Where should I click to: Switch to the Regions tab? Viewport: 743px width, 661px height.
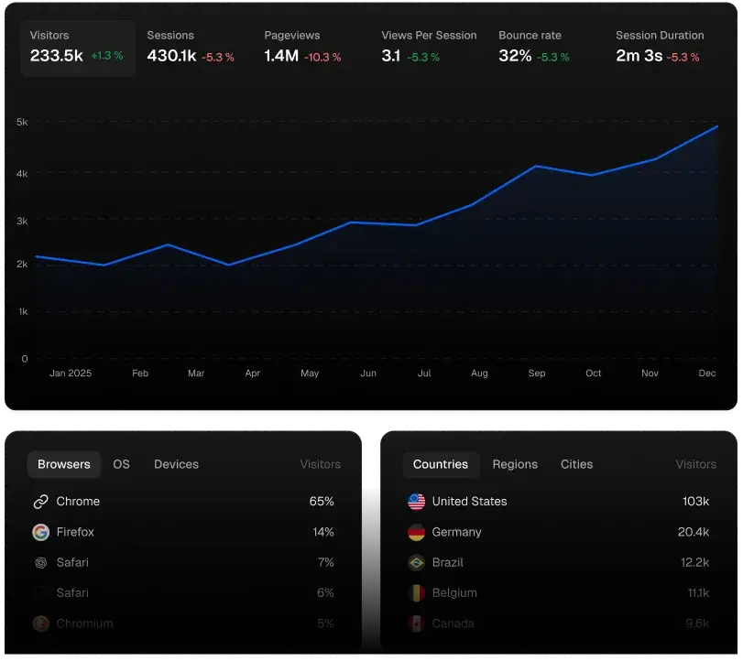515,464
